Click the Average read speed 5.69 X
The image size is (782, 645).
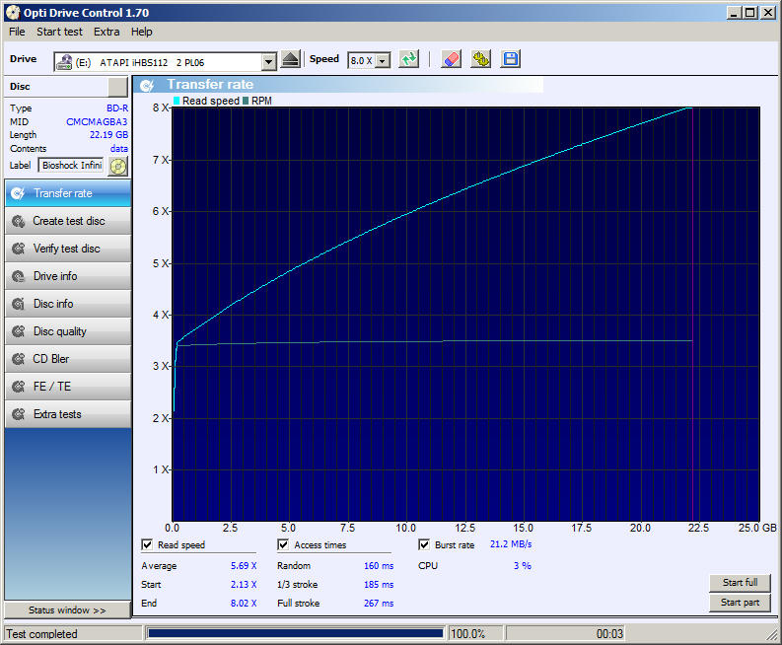click(244, 566)
